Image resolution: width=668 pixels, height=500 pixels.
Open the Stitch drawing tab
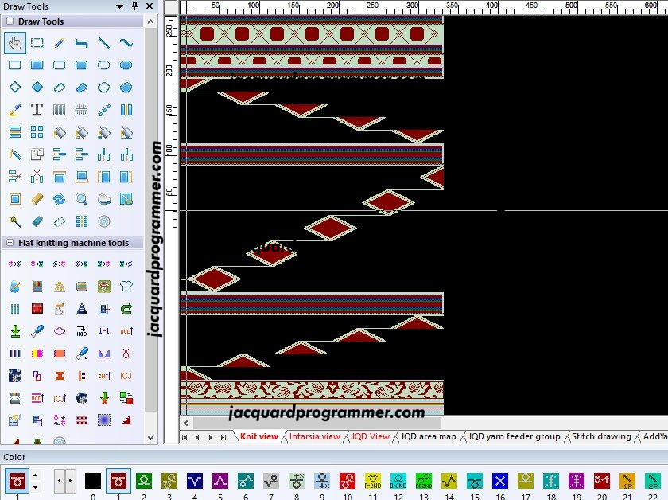(601, 436)
